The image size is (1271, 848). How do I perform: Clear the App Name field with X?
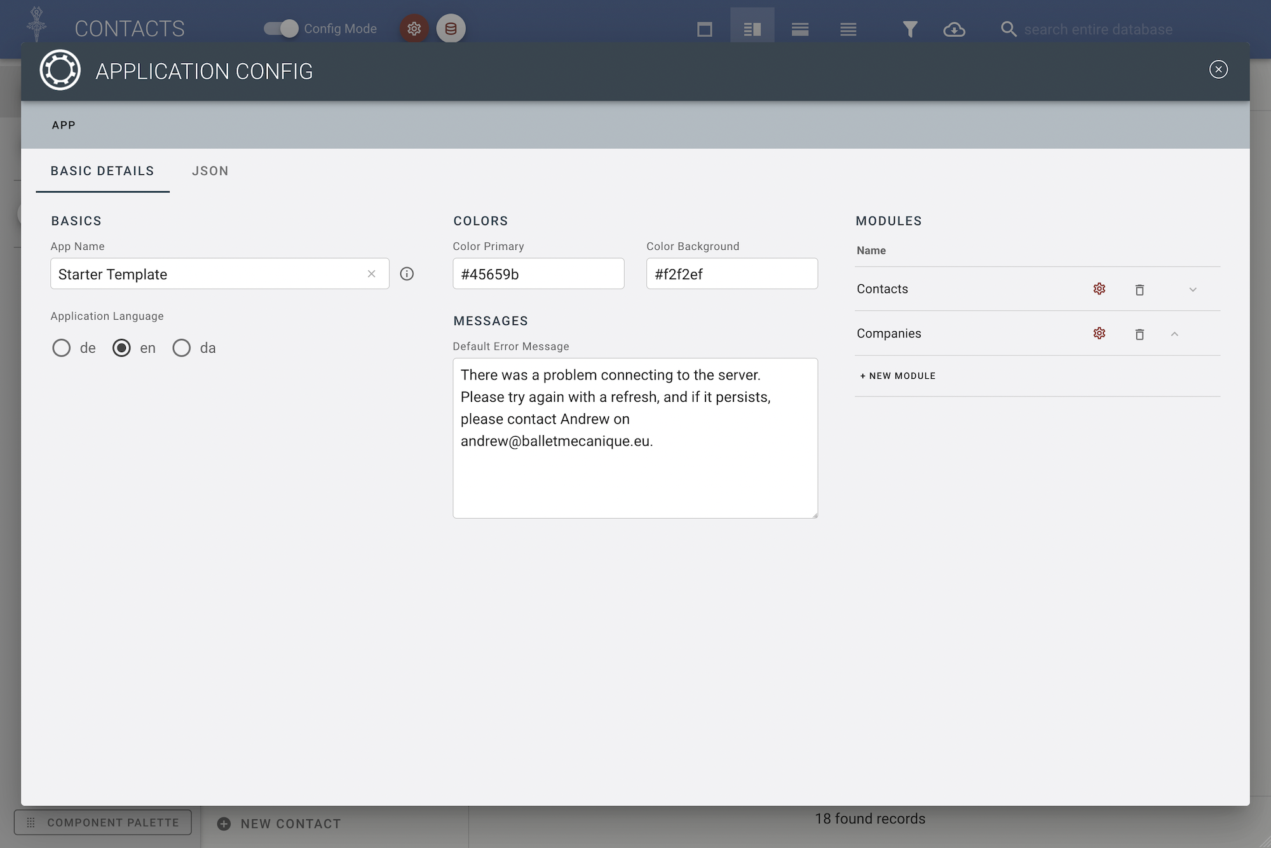pos(372,274)
